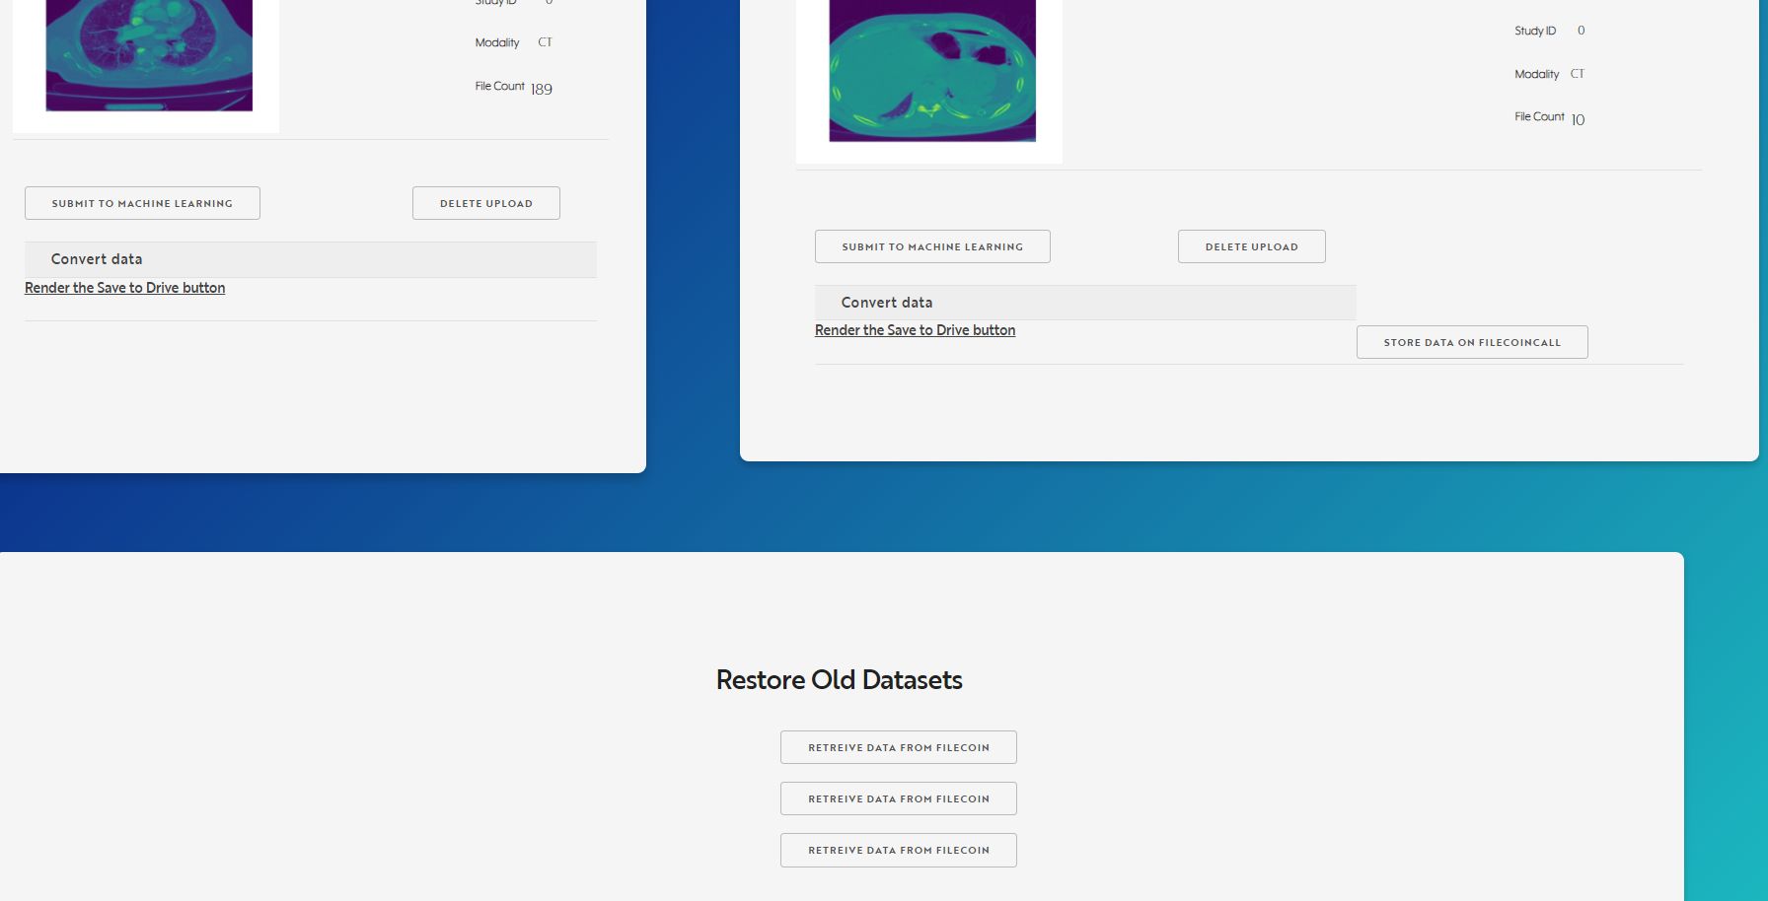
Task: Select the Study ID value 0 in the 10-file card
Action: [1582, 31]
